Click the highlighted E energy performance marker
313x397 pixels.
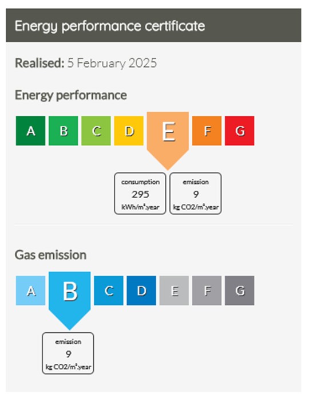[x=168, y=138]
